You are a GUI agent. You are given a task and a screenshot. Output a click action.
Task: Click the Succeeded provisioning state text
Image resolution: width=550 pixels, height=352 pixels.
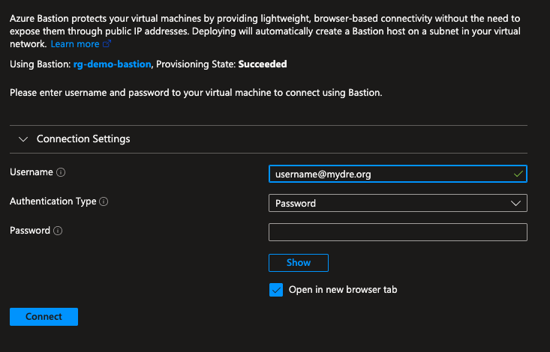263,64
